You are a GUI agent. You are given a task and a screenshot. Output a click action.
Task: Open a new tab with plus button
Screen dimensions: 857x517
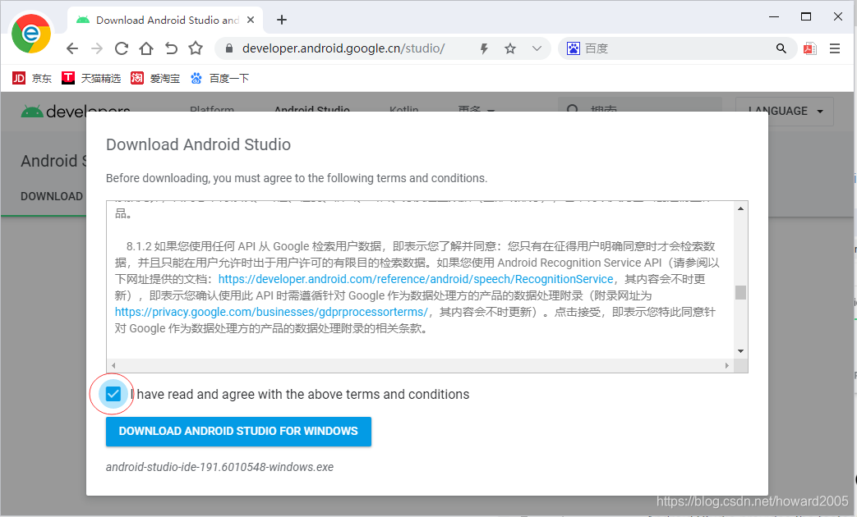pos(282,21)
